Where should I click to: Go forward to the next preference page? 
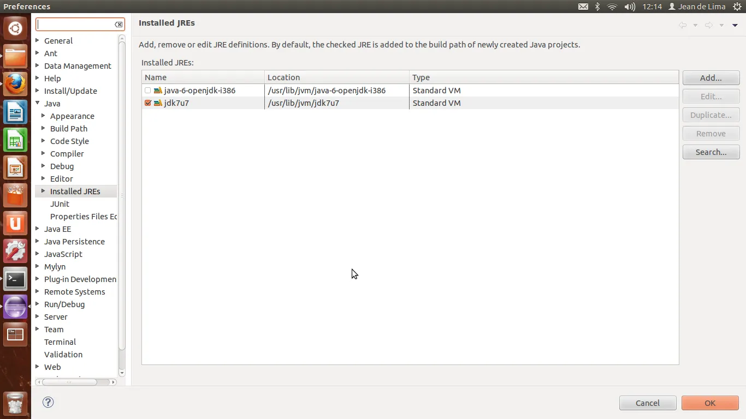coord(709,25)
